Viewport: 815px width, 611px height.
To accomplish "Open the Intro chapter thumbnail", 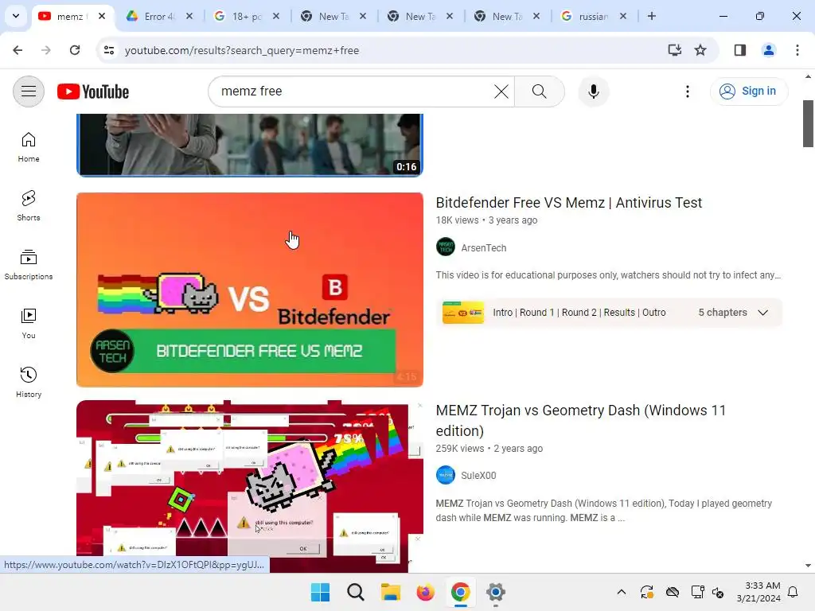I will point(462,312).
